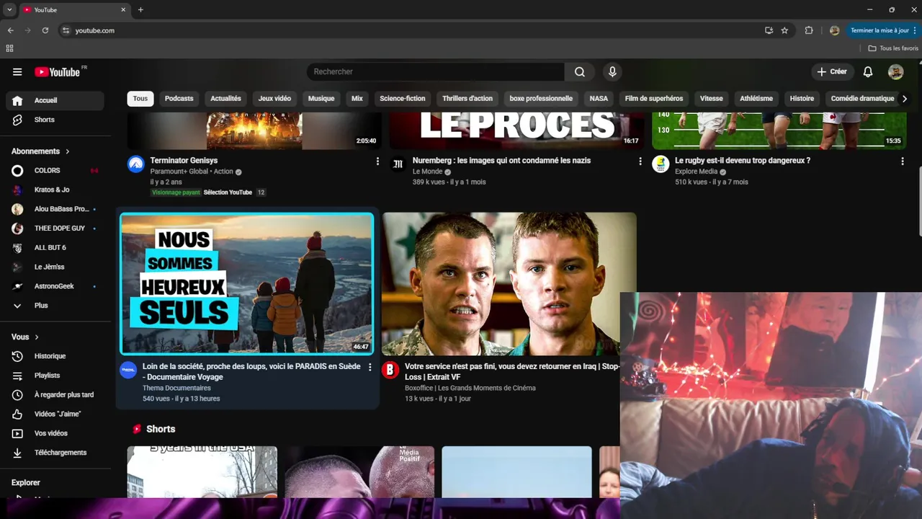Screen dimensions: 922x519
Task: Select the Athlétisme chip
Action: click(x=756, y=99)
